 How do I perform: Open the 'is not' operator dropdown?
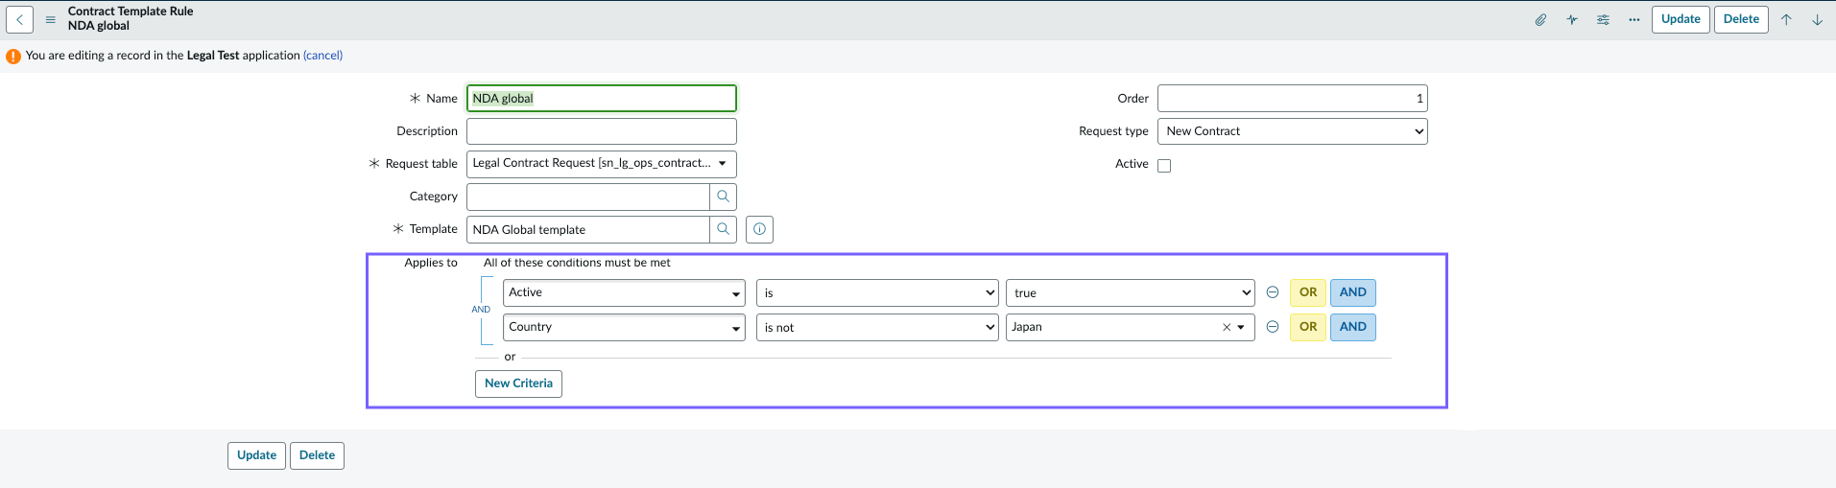[x=877, y=327]
